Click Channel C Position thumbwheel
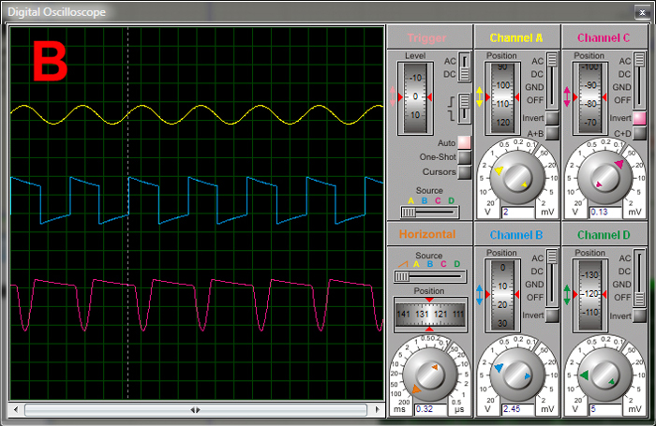The image size is (656, 426). coord(589,97)
